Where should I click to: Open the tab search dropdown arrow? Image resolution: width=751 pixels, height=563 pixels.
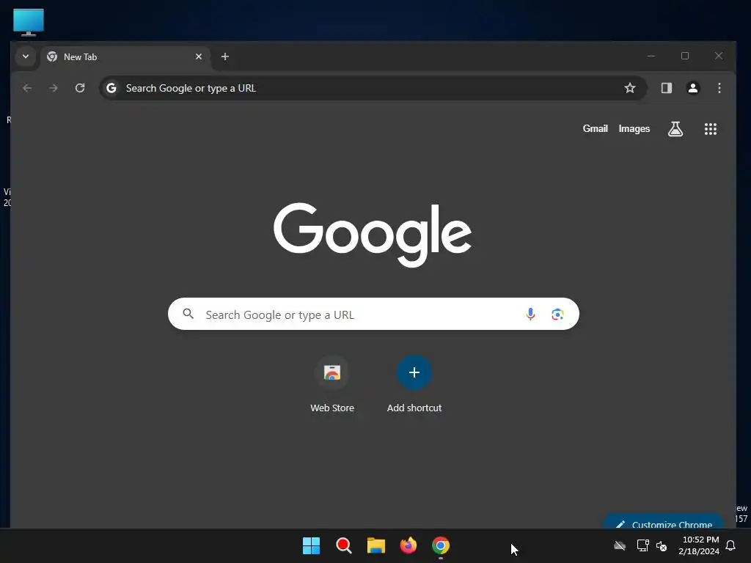26,56
